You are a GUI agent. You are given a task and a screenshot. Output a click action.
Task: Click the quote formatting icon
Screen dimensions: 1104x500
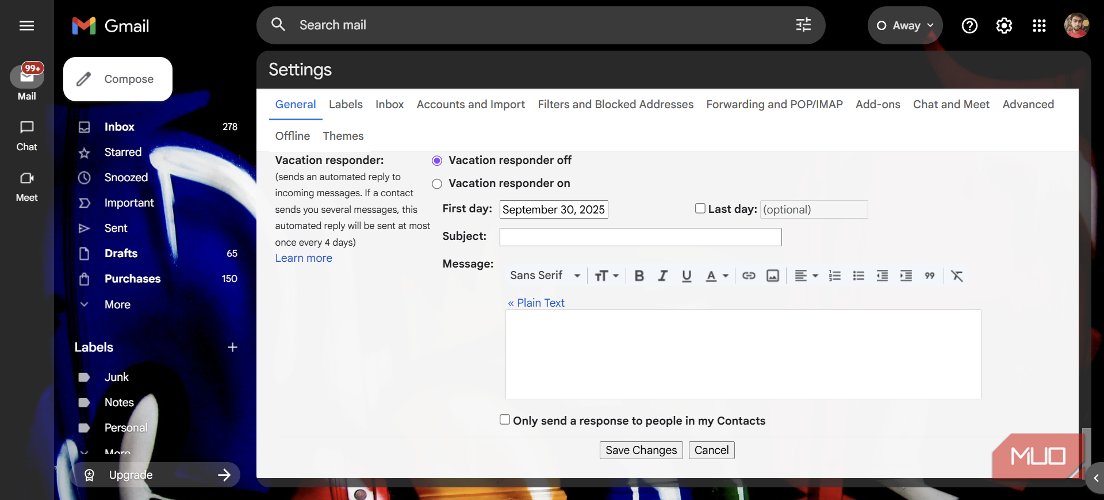tap(929, 276)
